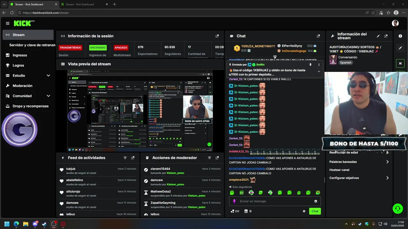Open filter options for Feed de actividades

125,158
